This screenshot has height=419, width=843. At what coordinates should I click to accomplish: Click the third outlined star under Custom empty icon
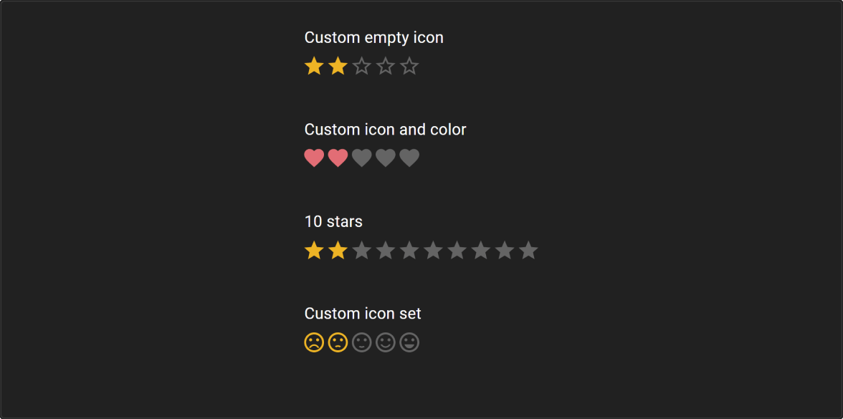[362, 67]
